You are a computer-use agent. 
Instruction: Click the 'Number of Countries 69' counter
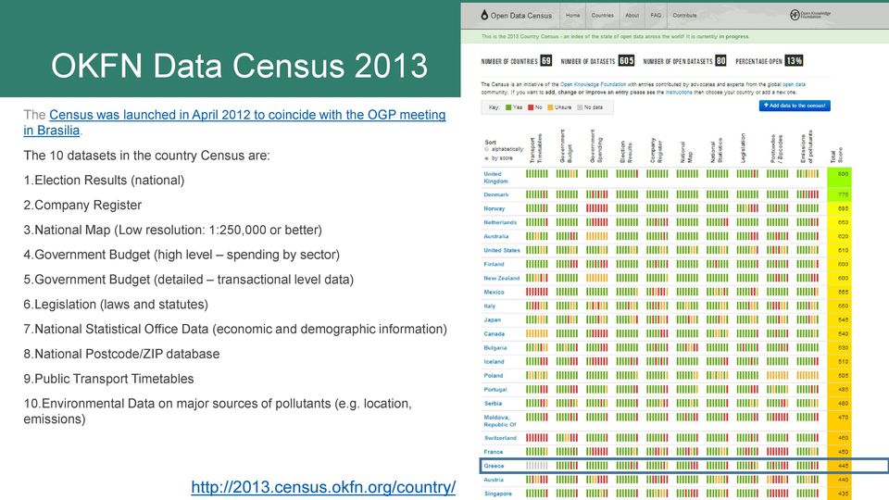pyautogui.click(x=517, y=61)
